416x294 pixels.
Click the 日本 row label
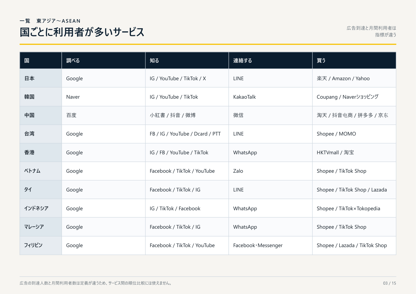pyautogui.click(x=41, y=78)
